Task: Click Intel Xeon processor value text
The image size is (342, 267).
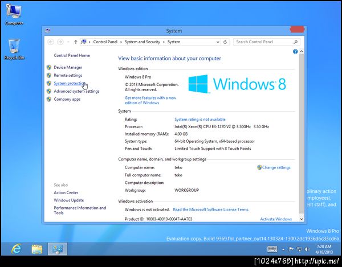Action: pos(222,126)
